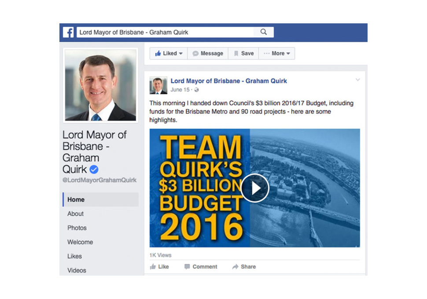Play the budget 2016 video
427x299 pixels.
click(255, 188)
